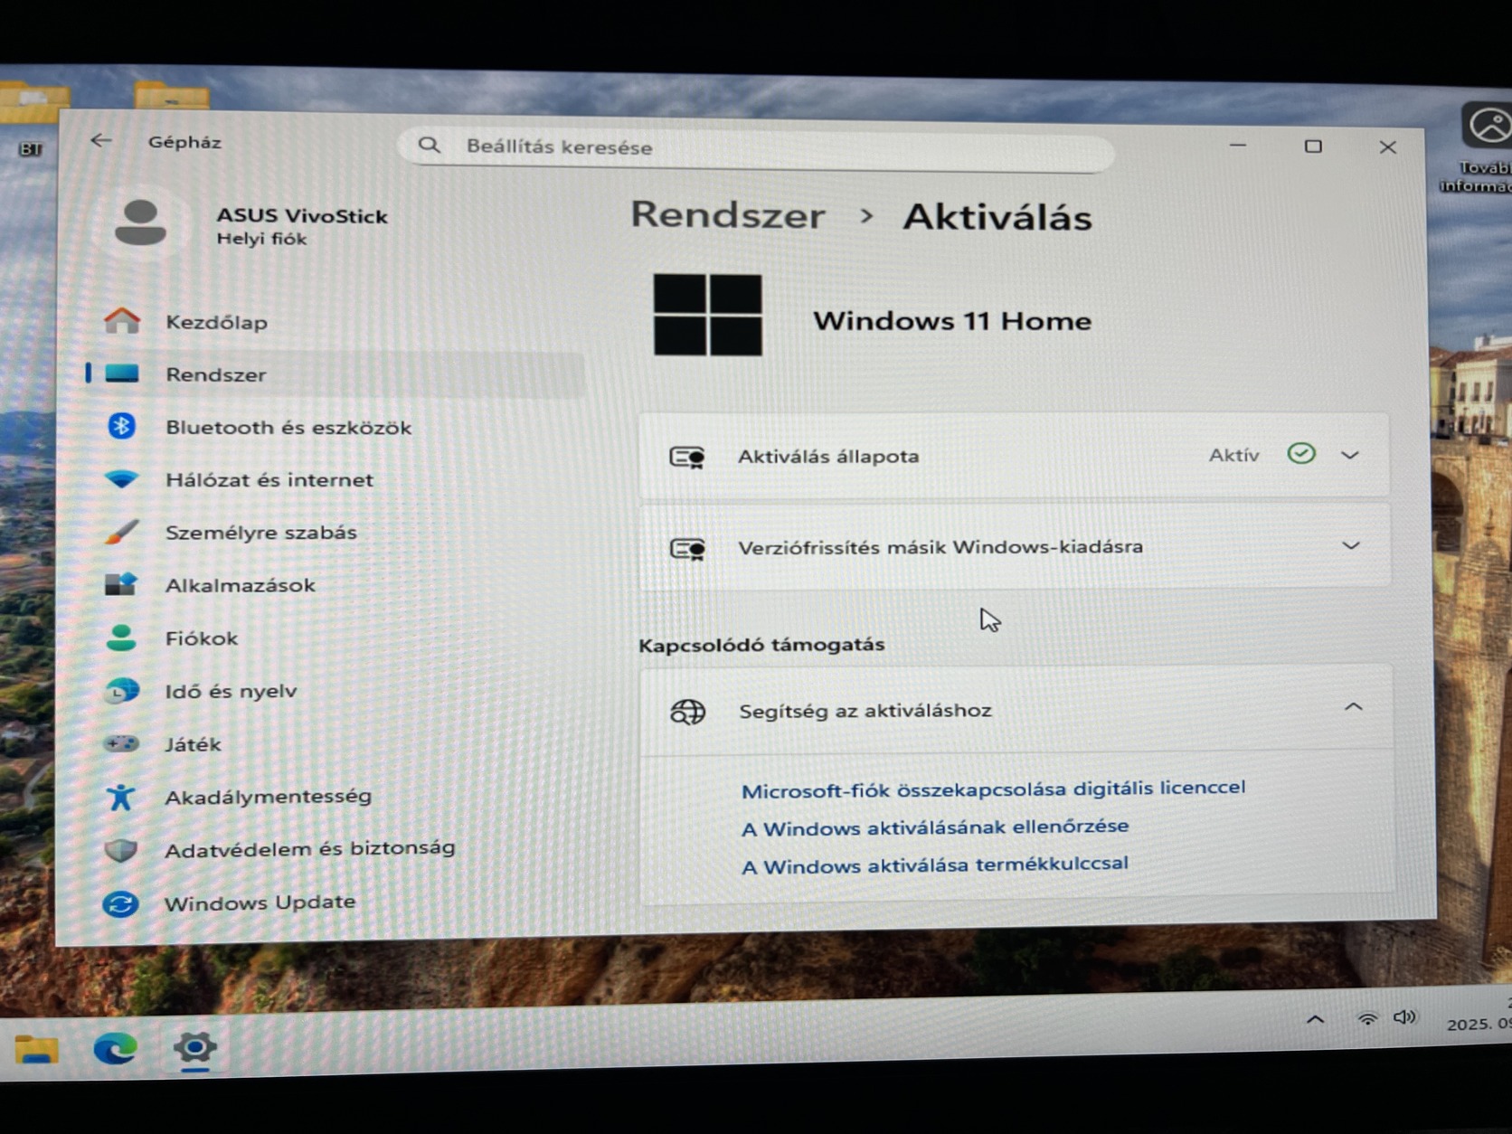Open File Explorer from the taskbar
1512x1134 pixels.
click(37, 1049)
